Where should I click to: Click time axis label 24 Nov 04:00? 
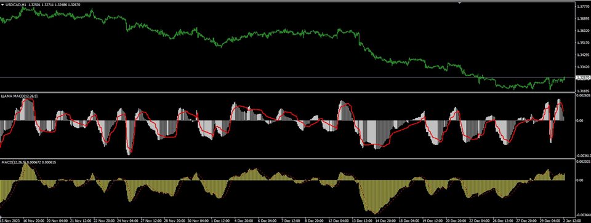tap(129, 221)
